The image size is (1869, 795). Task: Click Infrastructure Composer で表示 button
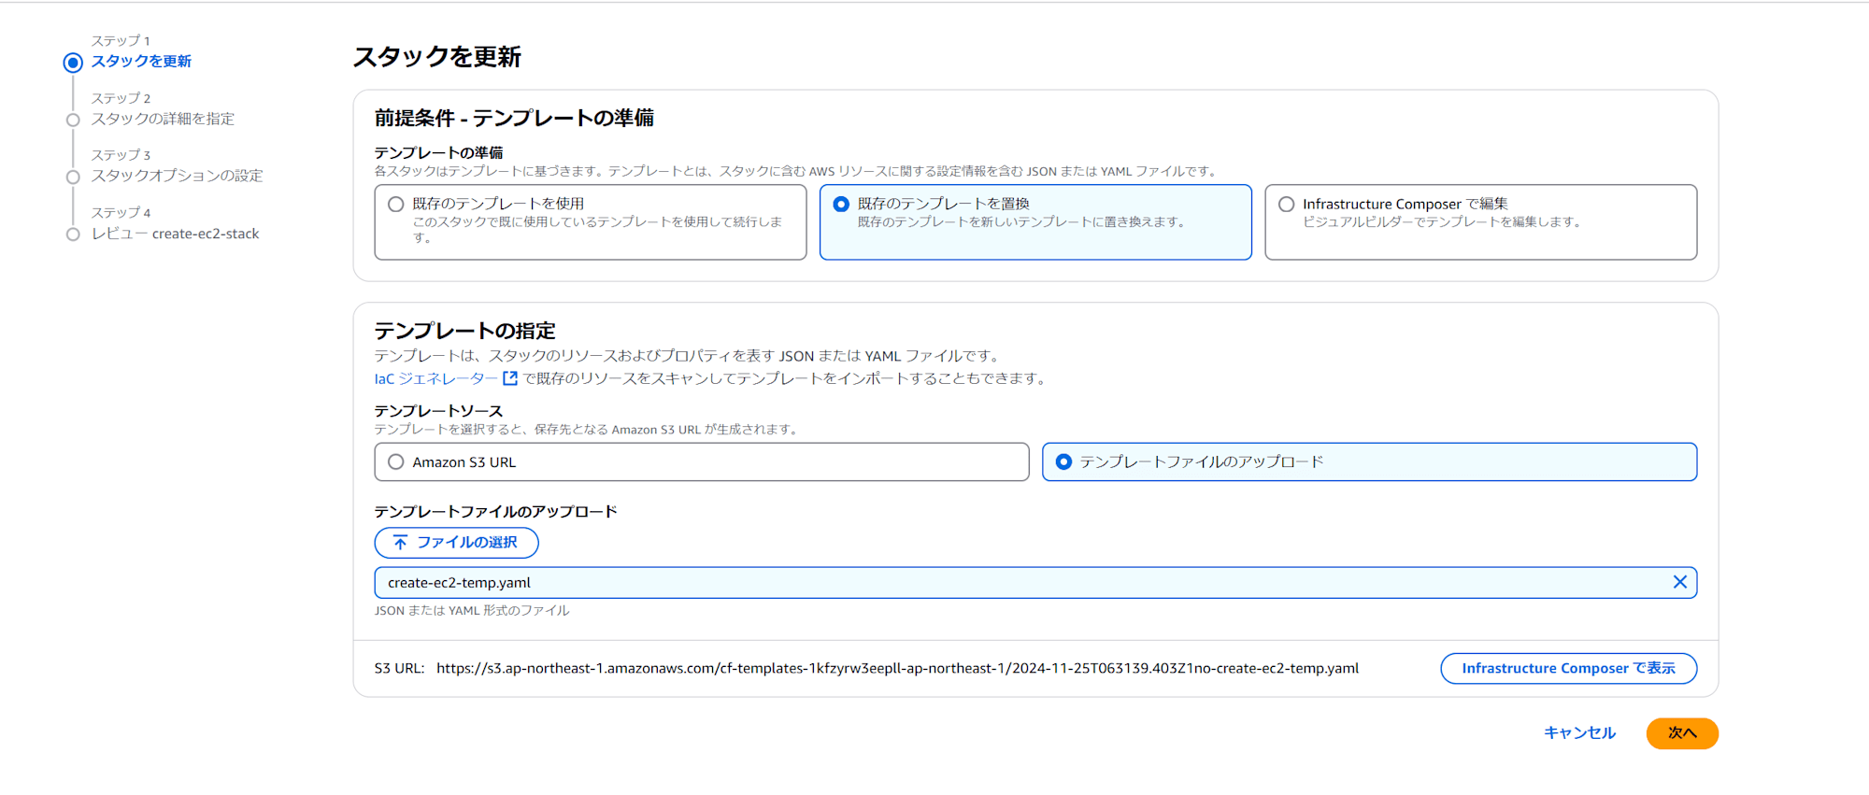[1568, 668]
